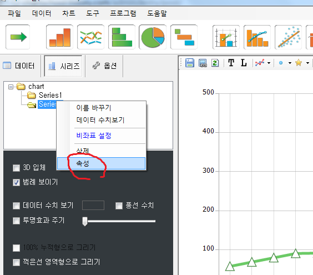Choose 속성 in context menu

(102, 163)
